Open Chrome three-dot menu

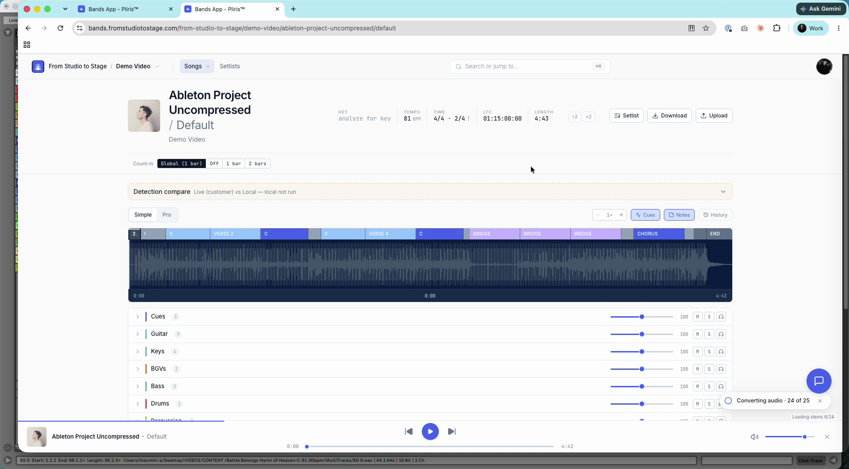[x=839, y=28]
